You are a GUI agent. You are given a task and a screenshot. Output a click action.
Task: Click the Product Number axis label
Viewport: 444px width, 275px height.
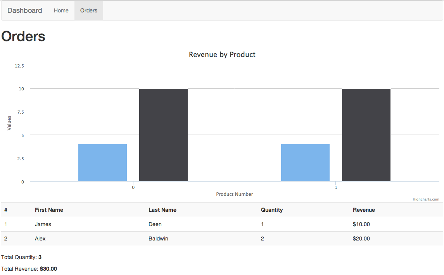(x=235, y=194)
